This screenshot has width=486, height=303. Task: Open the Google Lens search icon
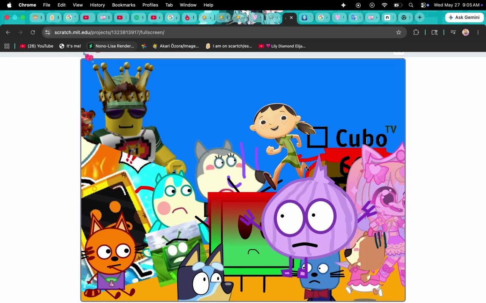(x=435, y=32)
